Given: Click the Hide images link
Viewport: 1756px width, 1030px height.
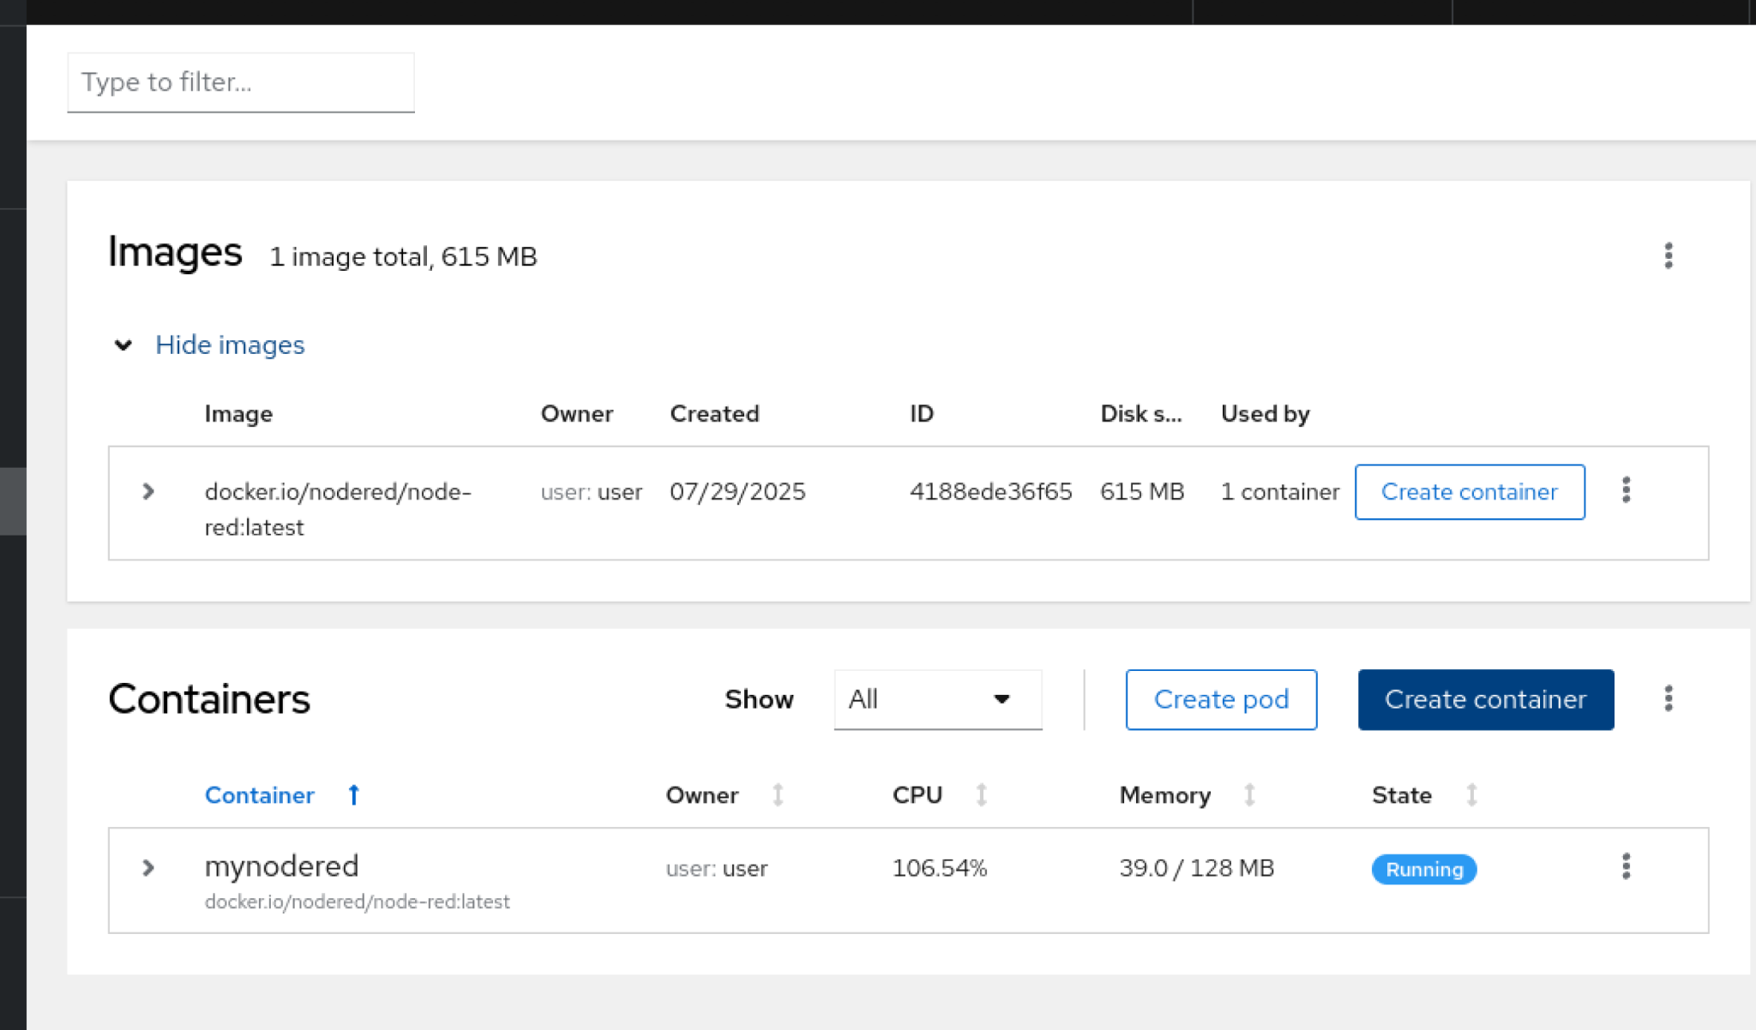Looking at the screenshot, I should coord(230,344).
